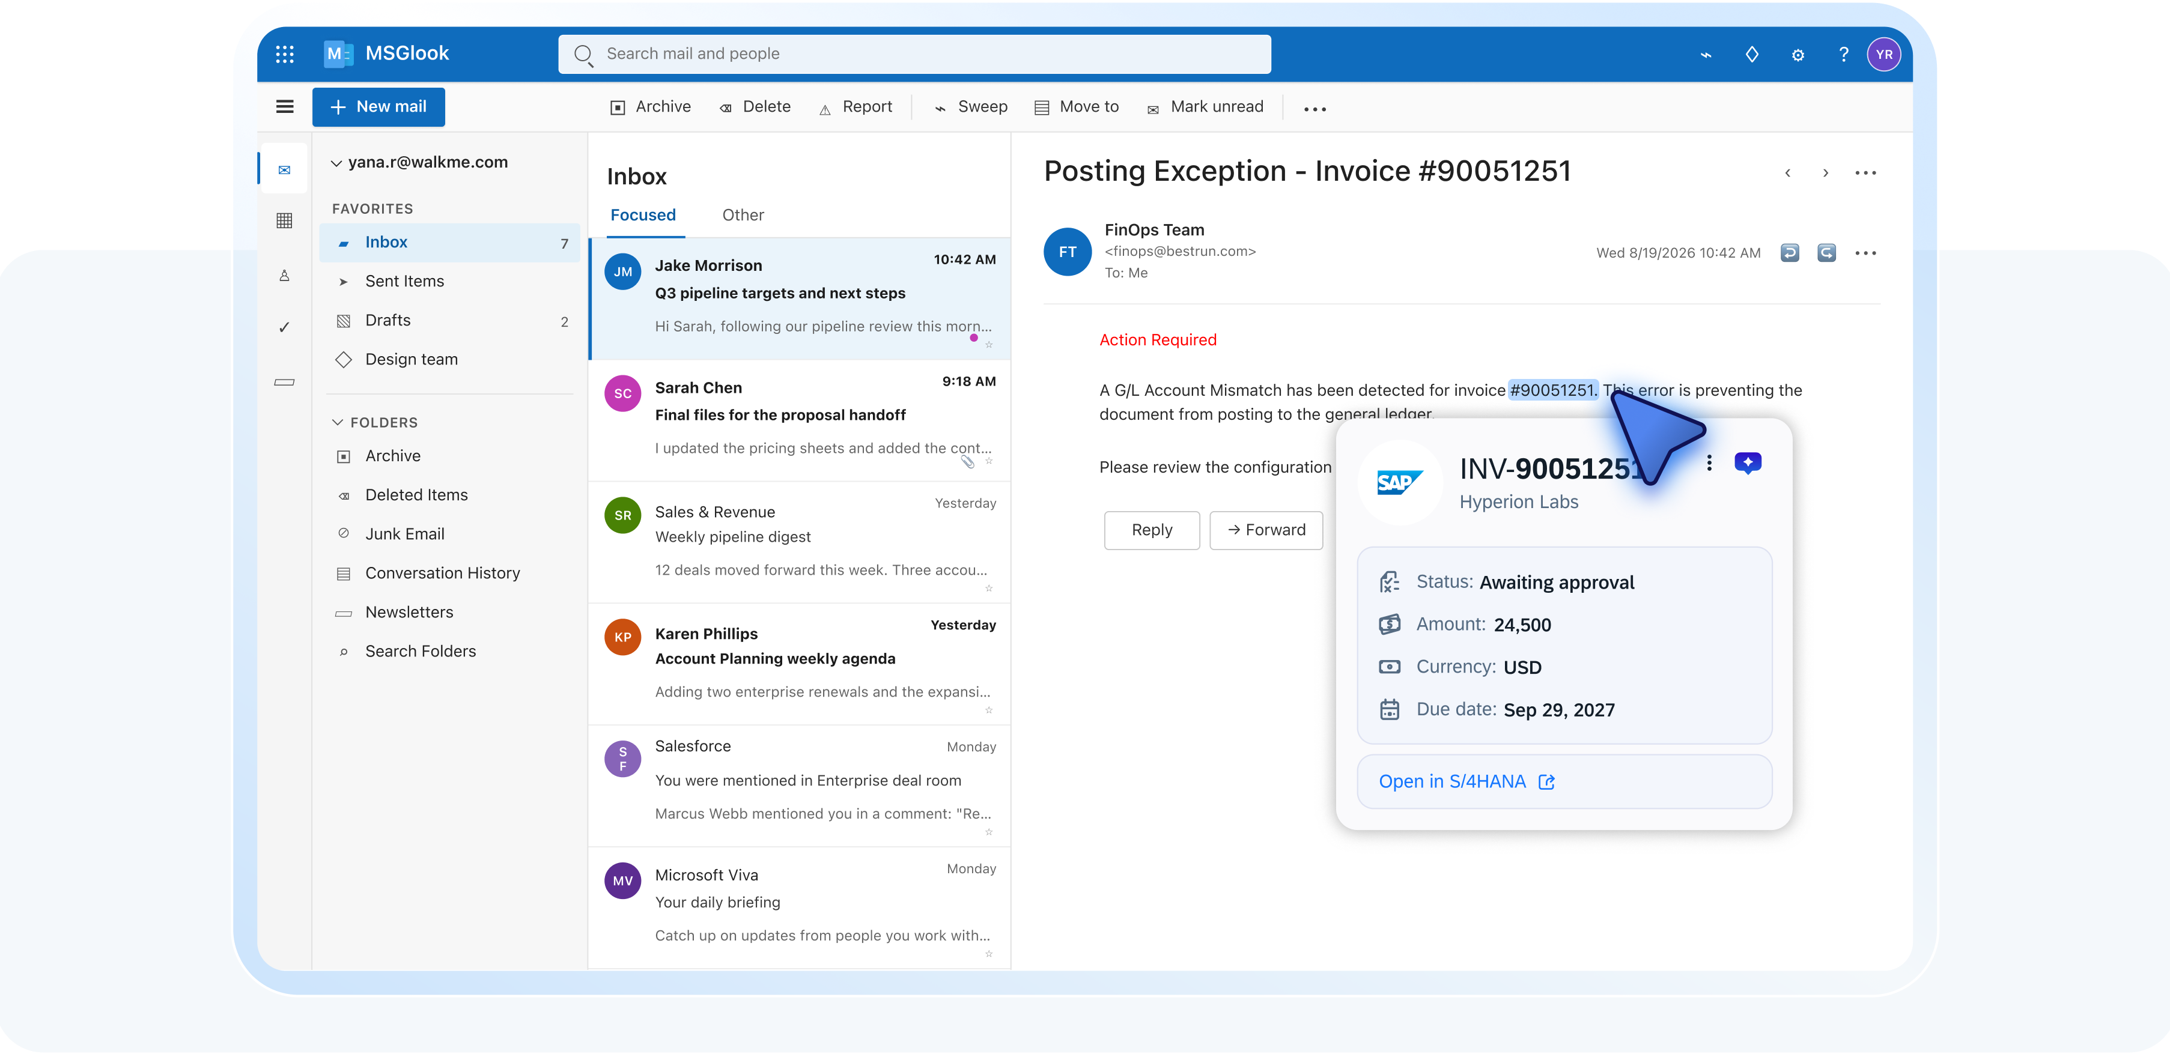
Task: Collapse the FOLDERS section
Action: (337, 422)
